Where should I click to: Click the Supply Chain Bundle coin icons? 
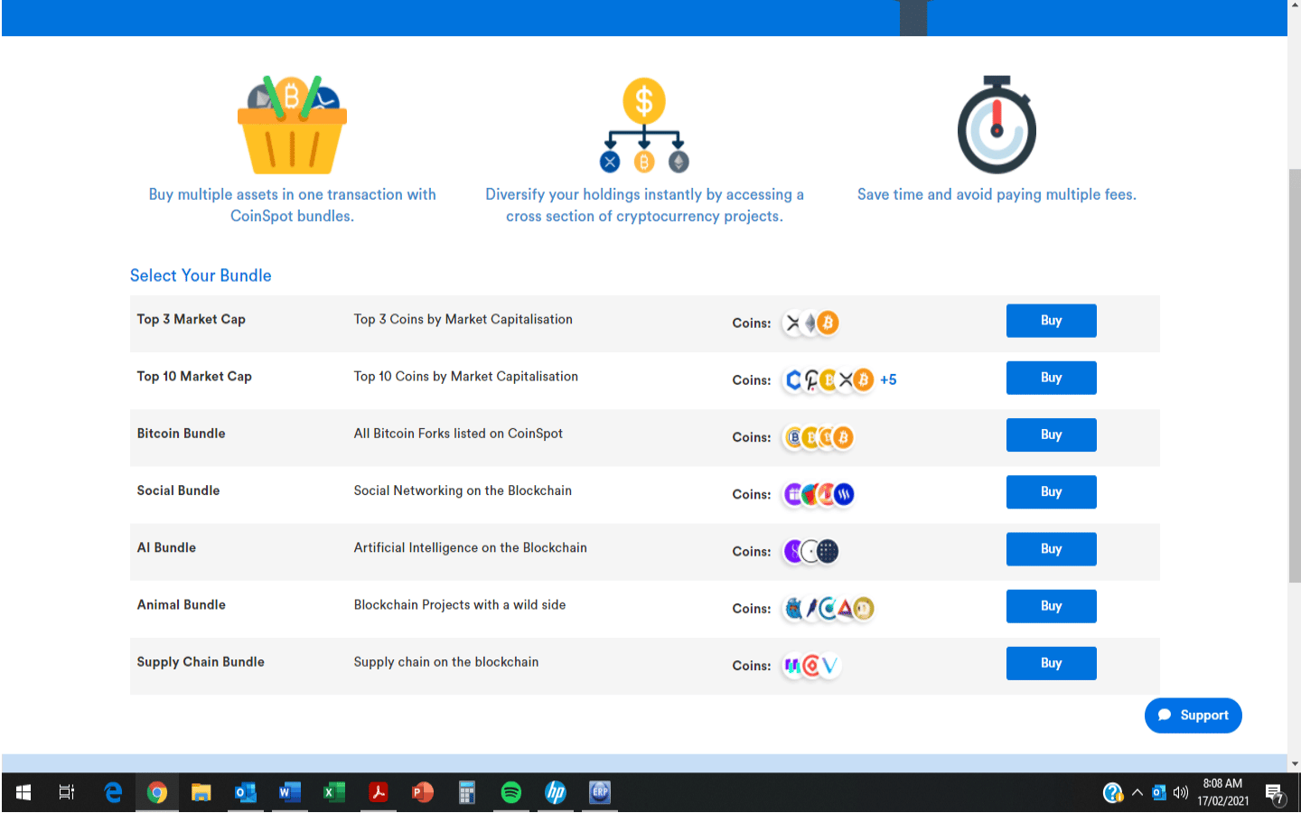[x=811, y=666]
